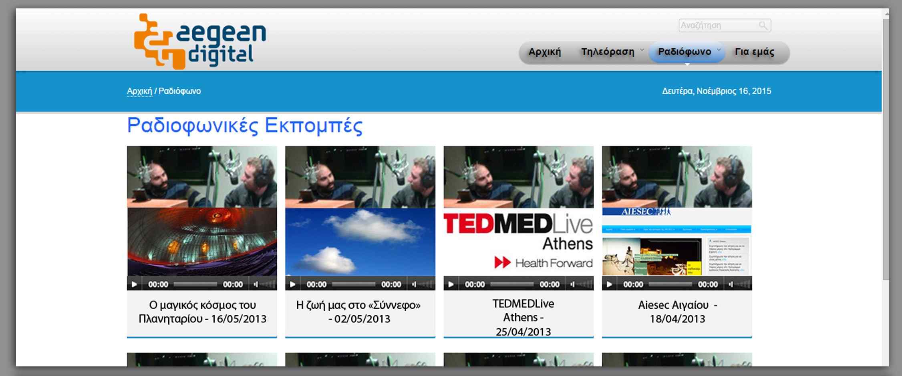Open the Για εμάς menu item

coord(754,52)
